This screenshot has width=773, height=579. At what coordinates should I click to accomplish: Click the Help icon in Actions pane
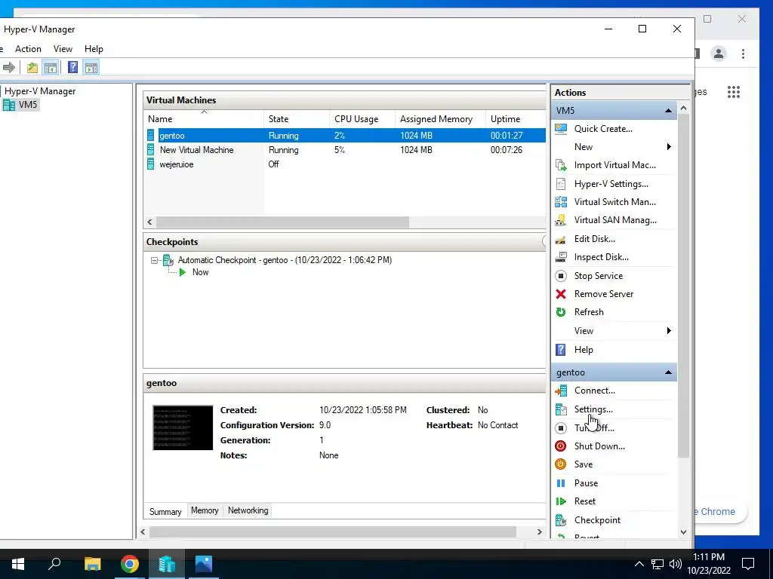561,350
